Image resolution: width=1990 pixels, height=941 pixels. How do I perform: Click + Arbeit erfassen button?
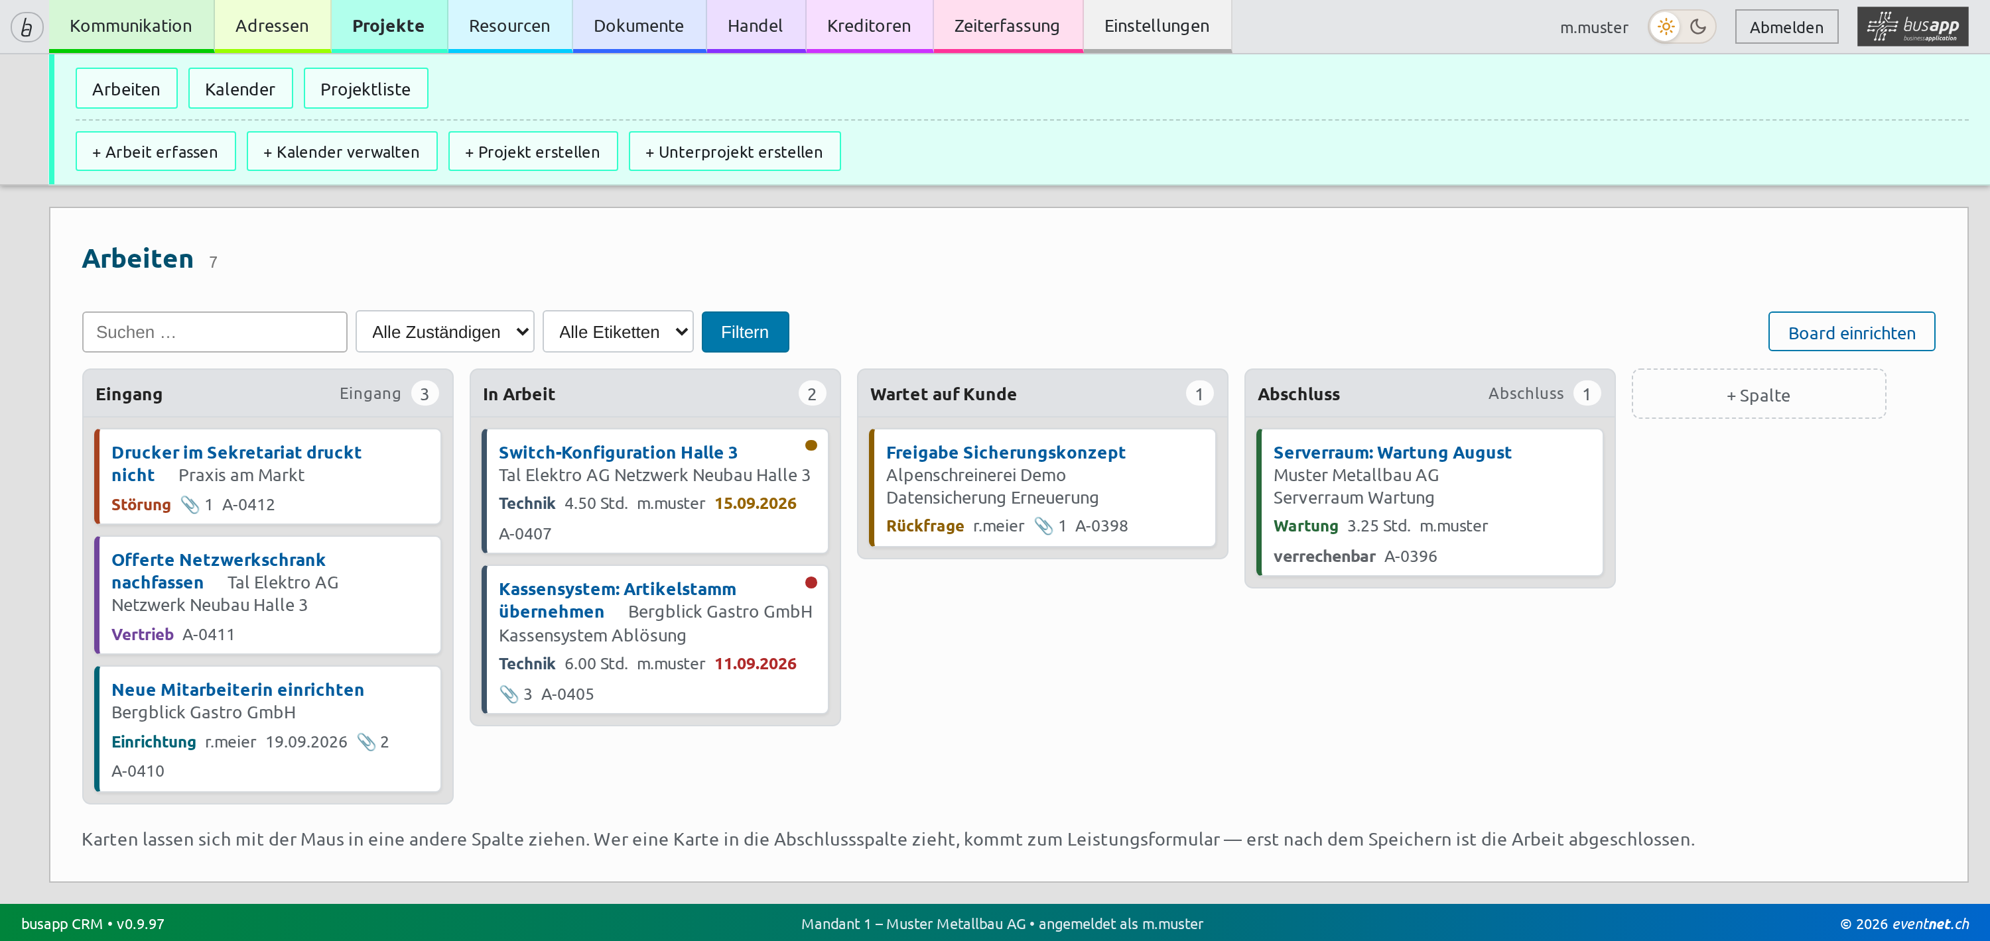point(155,151)
